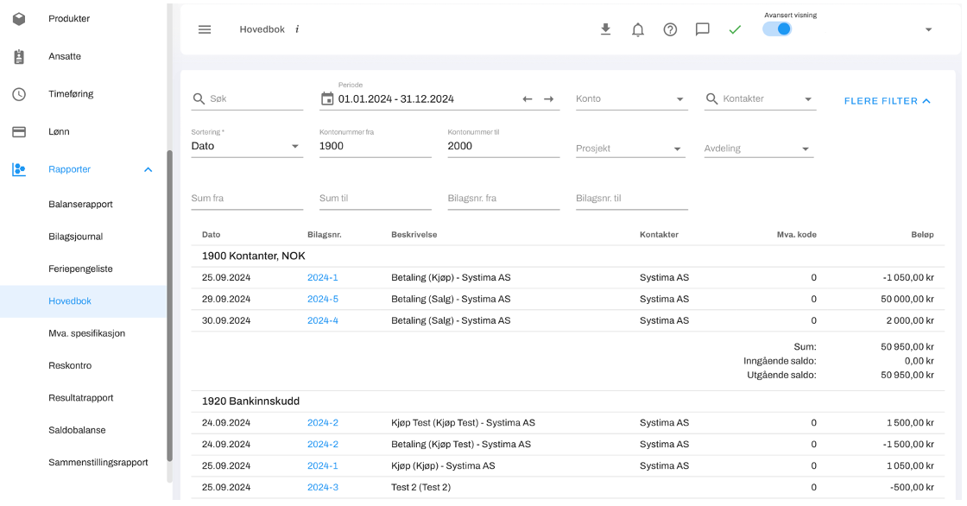
Task: Open the Kontakter dropdown
Action: 808,98
